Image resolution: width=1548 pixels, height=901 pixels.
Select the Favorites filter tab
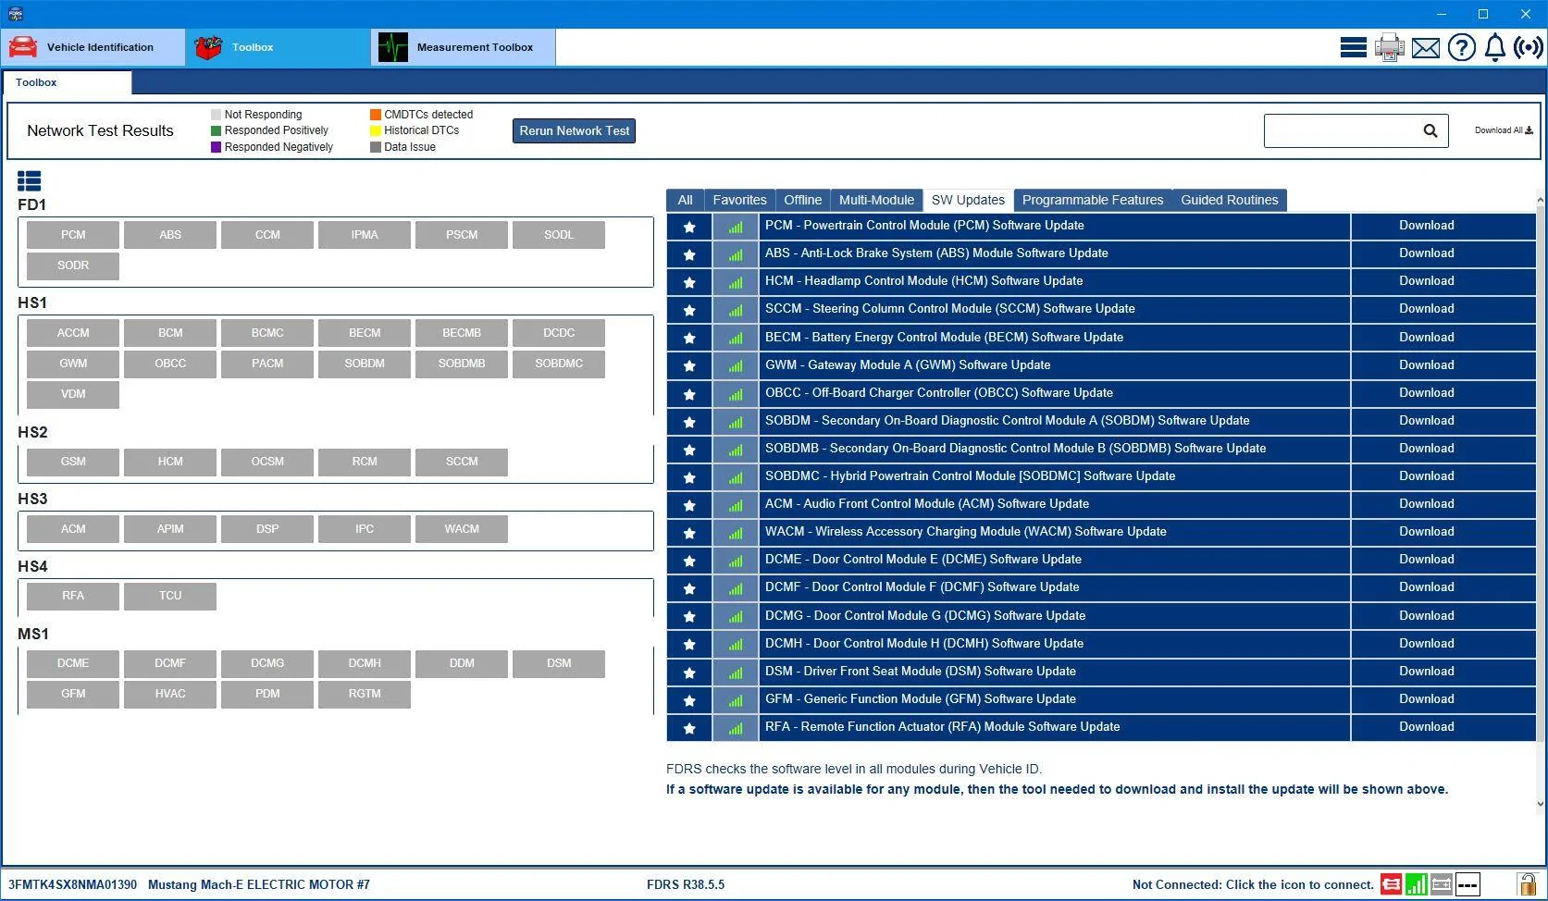[x=739, y=200]
